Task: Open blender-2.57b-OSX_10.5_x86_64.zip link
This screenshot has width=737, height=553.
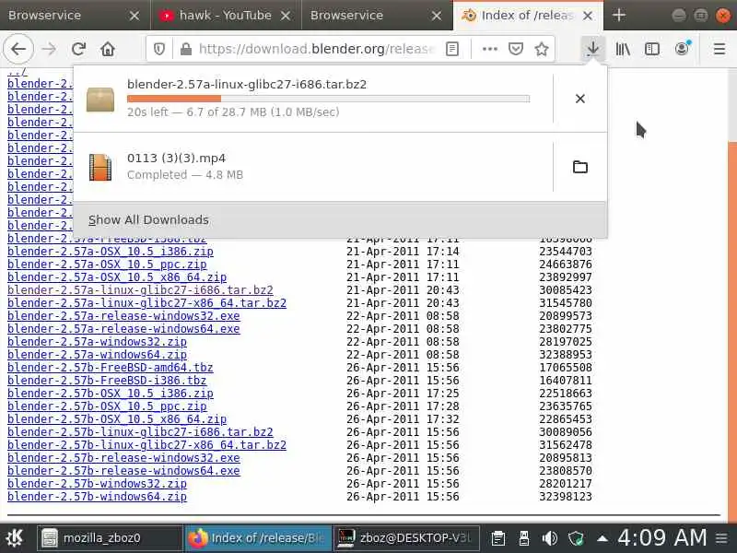Action: 117,419
